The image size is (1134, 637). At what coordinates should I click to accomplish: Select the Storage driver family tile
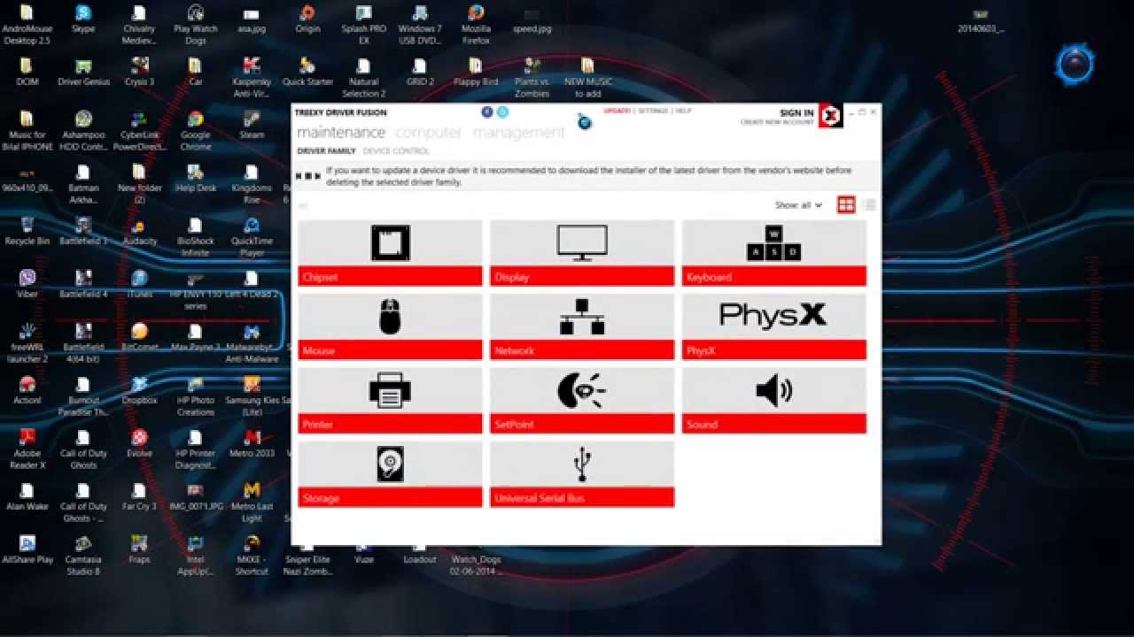[391, 475]
